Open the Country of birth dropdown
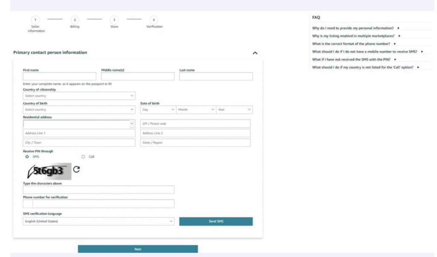This screenshot has width=437, height=257. [79, 110]
